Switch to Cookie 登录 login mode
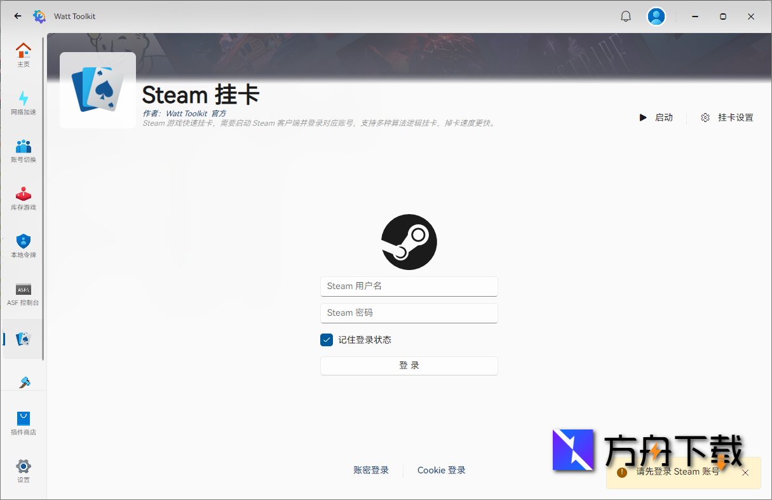 click(441, 470)
